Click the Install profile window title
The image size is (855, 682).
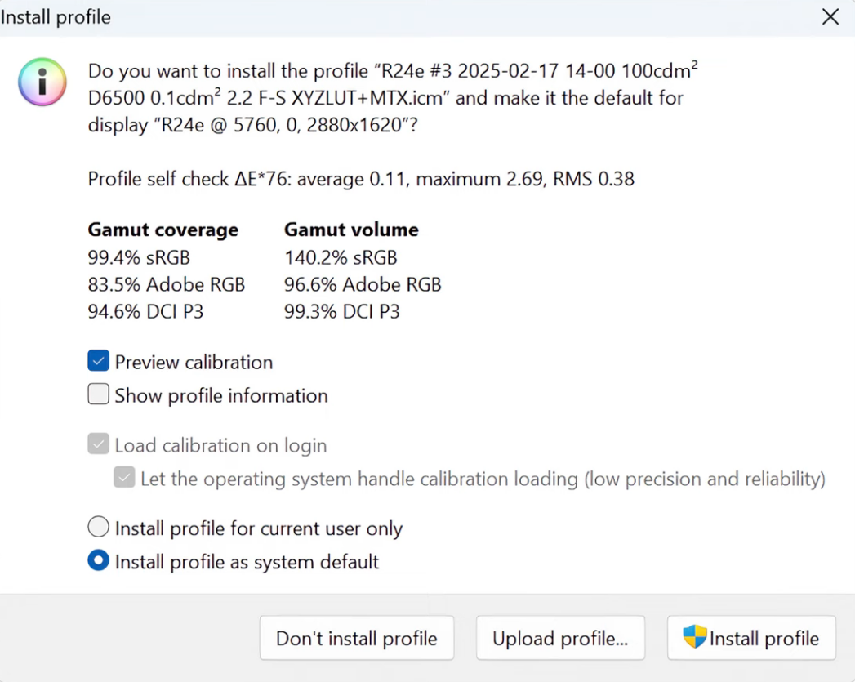pyautogui.click(x=56, y=17)
